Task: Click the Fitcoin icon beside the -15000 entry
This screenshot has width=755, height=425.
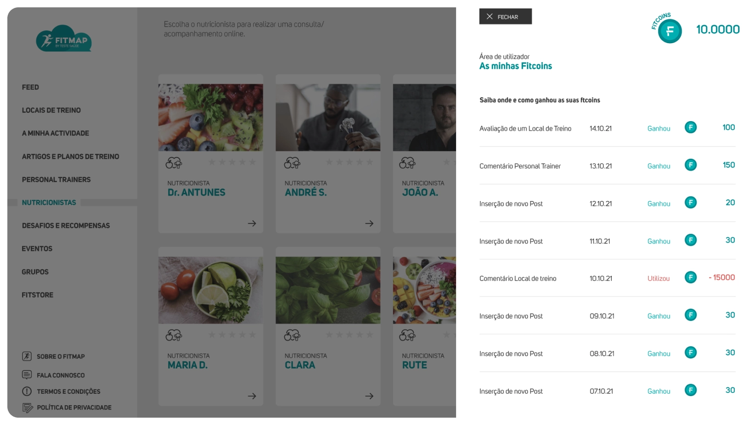Action: (690, 277)
